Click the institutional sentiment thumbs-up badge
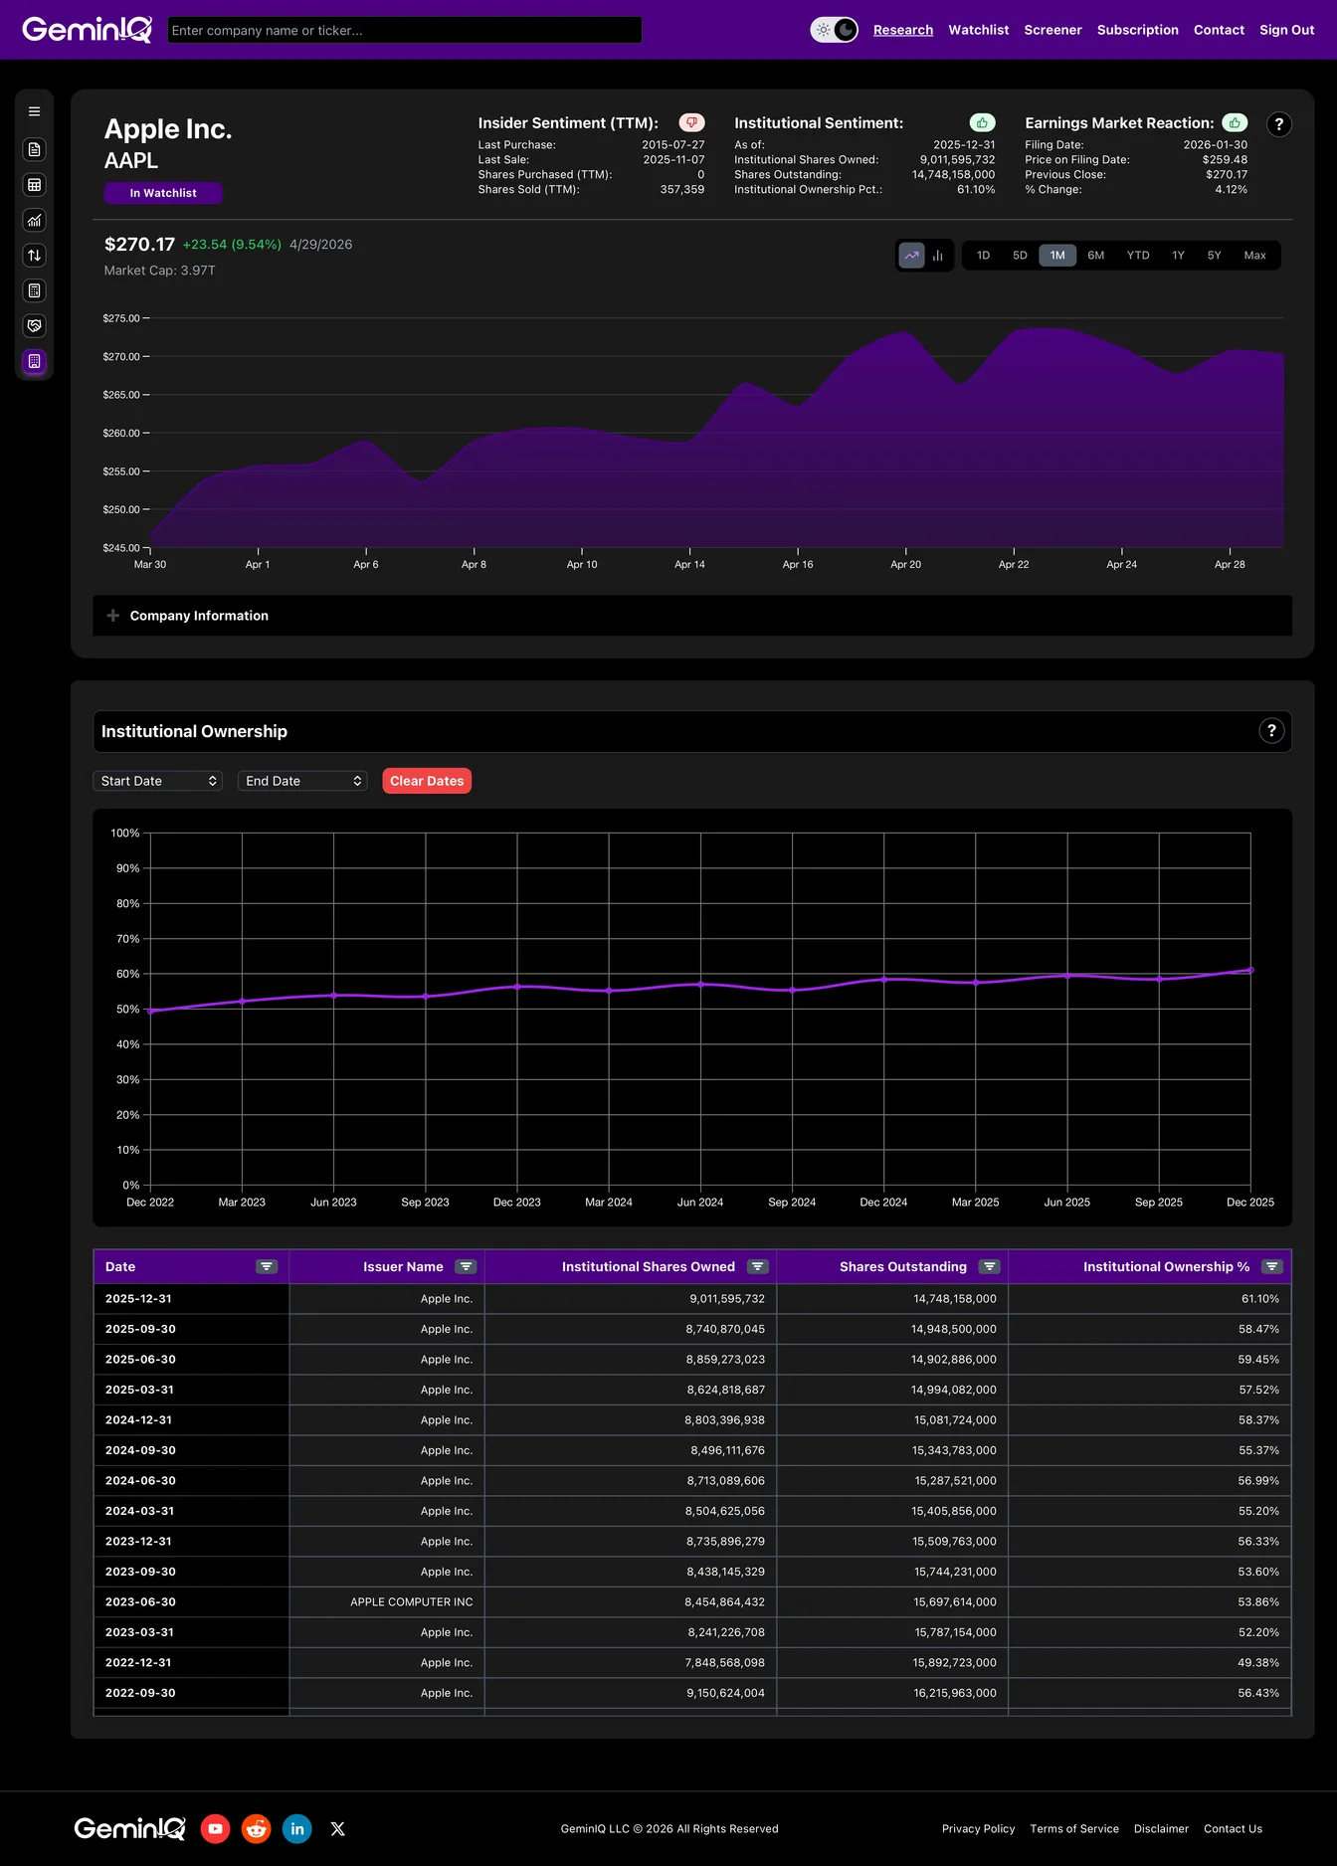This screenshot has width=1337, height=1866. tap(982, 122)
